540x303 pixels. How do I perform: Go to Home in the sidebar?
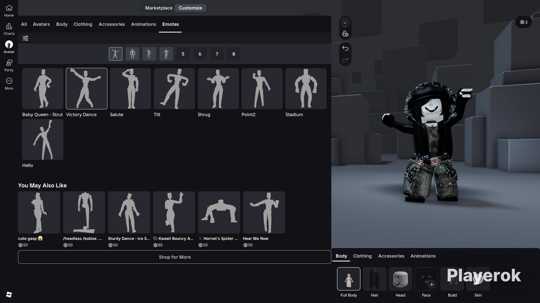tap(9, 11)
